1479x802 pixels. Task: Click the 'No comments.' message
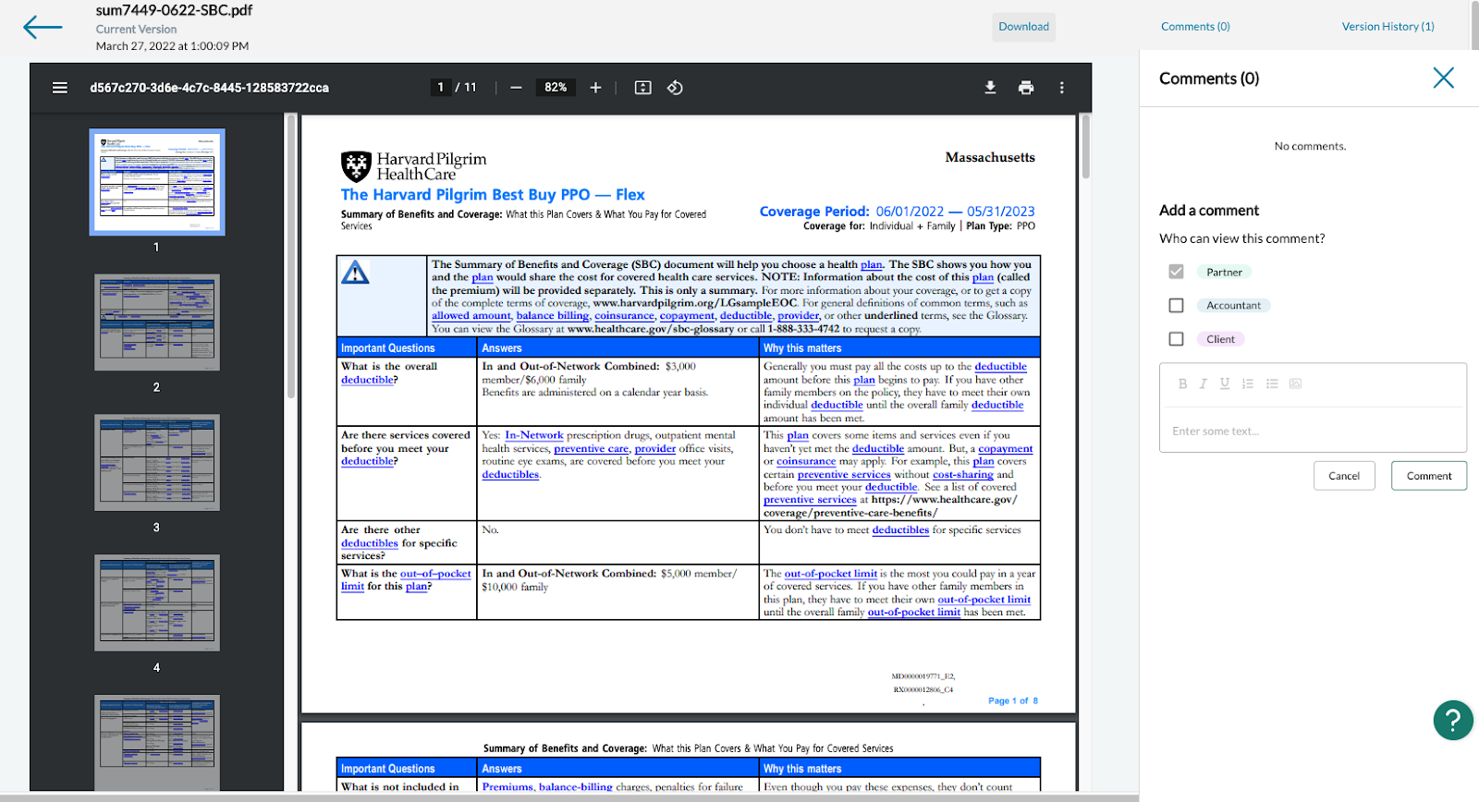1310,146
